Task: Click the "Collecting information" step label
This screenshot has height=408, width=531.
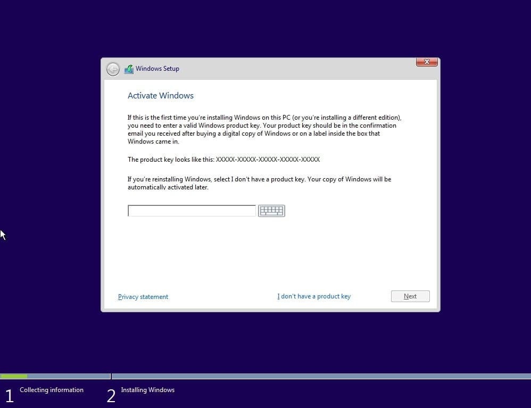Action: 52,390
